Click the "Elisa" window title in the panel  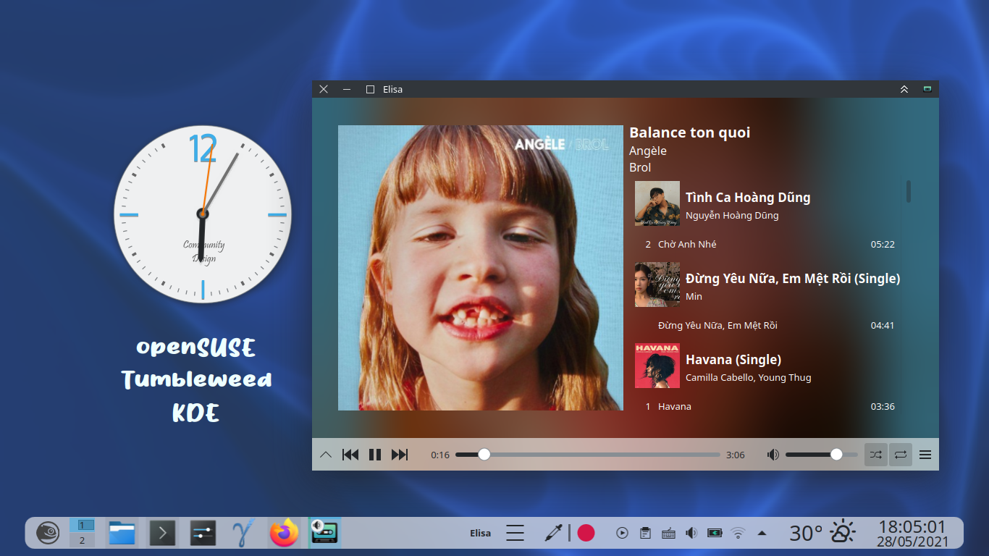point(480,534)
